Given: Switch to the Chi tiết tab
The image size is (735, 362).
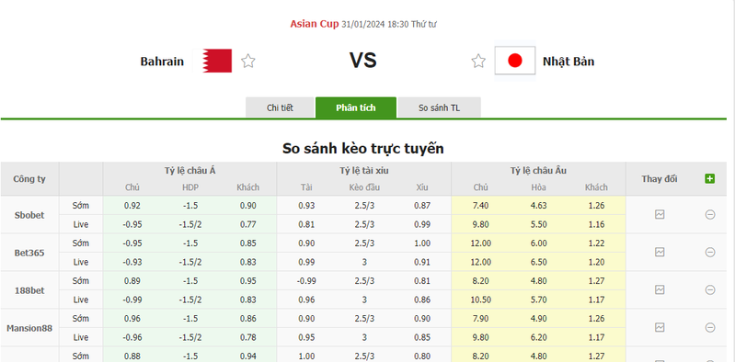Looking at the screenshot, I should pos(280,107).
